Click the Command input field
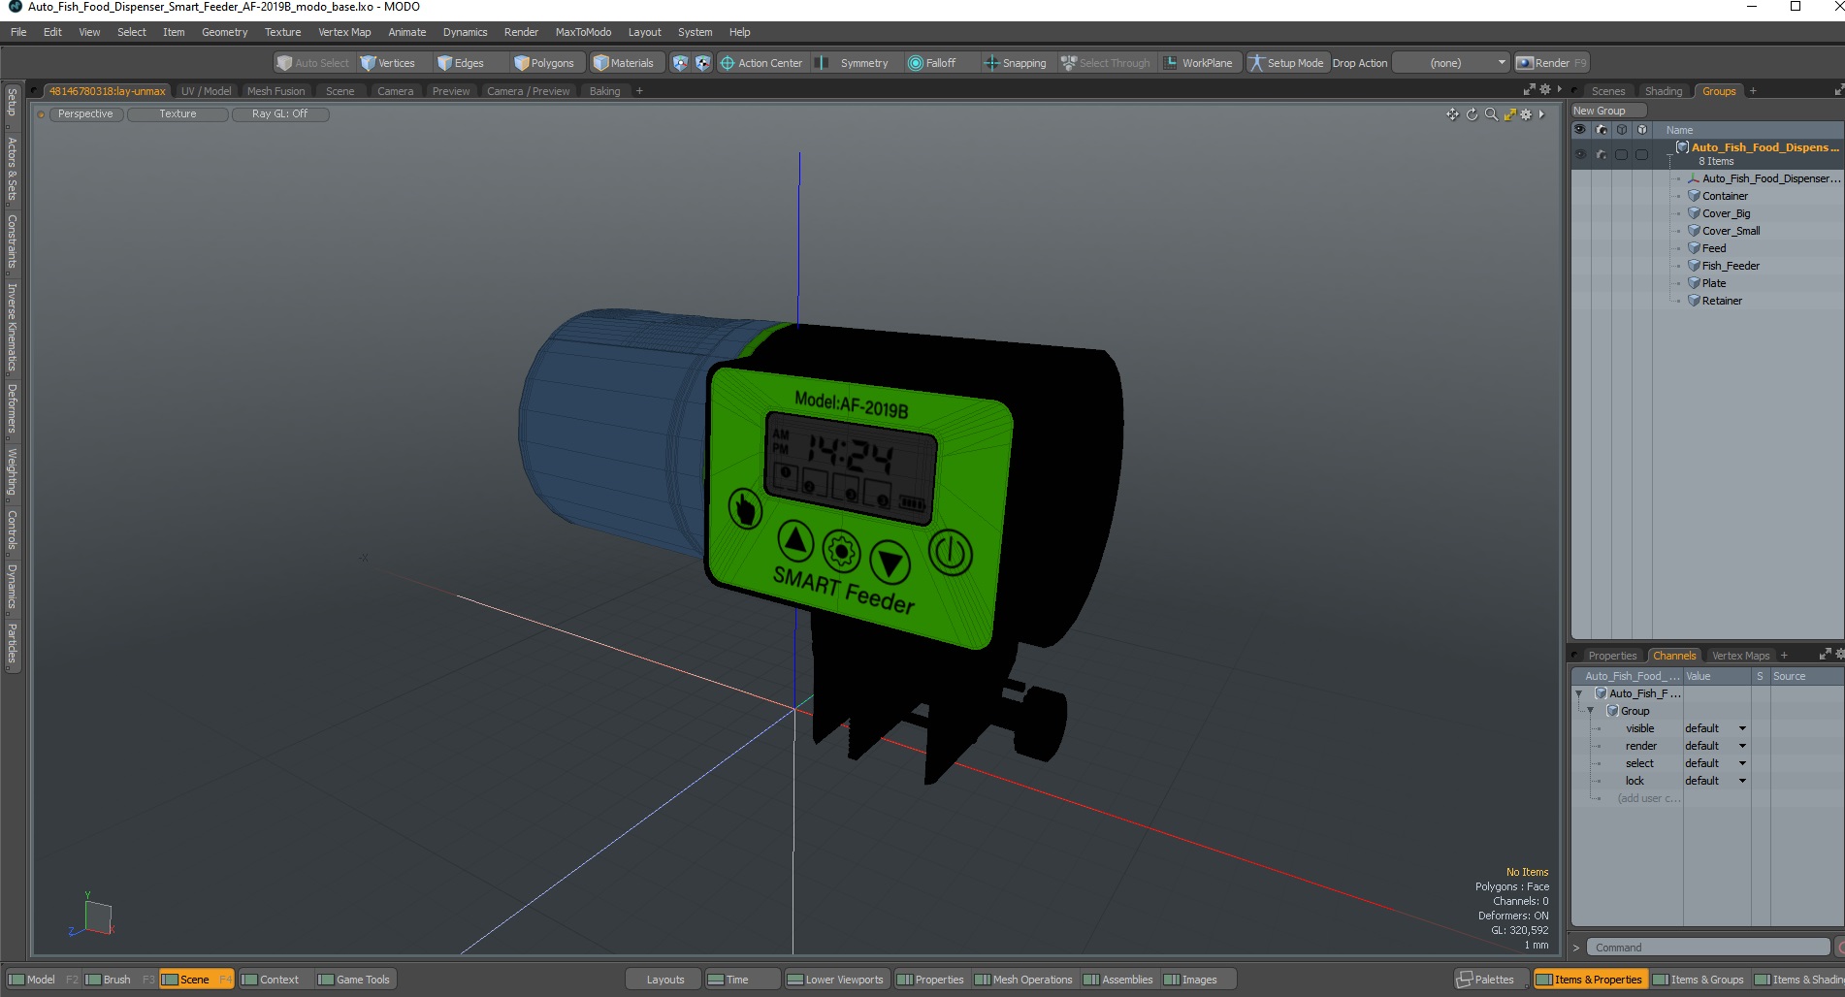Image resolution: width=1845 pixels, height=997 pixels. [1708, 948]
